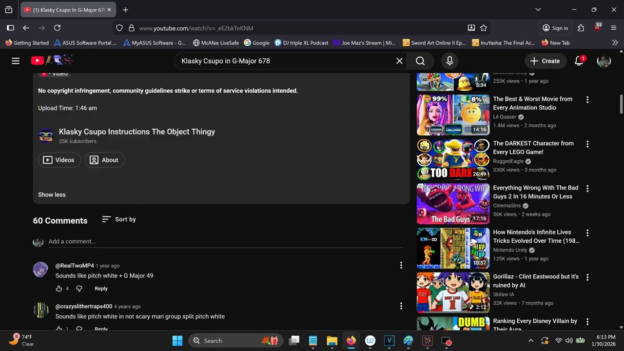624x351 pixels.
Task: Open the Bad Guys 2 video thumbnail
Action: tap(453, 204)
